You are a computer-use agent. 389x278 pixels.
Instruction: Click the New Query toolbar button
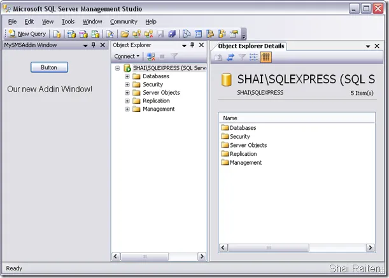click(x=27, y=34)
